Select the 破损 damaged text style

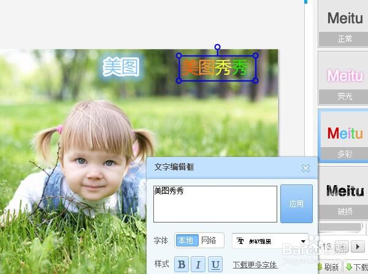[343, 193]
